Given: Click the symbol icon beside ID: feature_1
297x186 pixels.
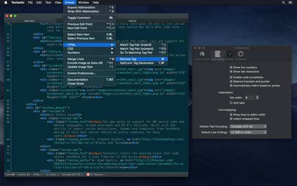Looking at the screenshot, I should (x=88, y=174).
